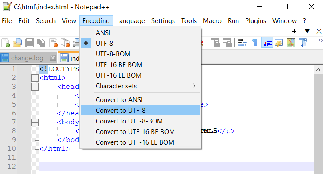Screen dimensions: 323x174
Task: Collapse the html fold marker on line 2
Action: (35, 78)
